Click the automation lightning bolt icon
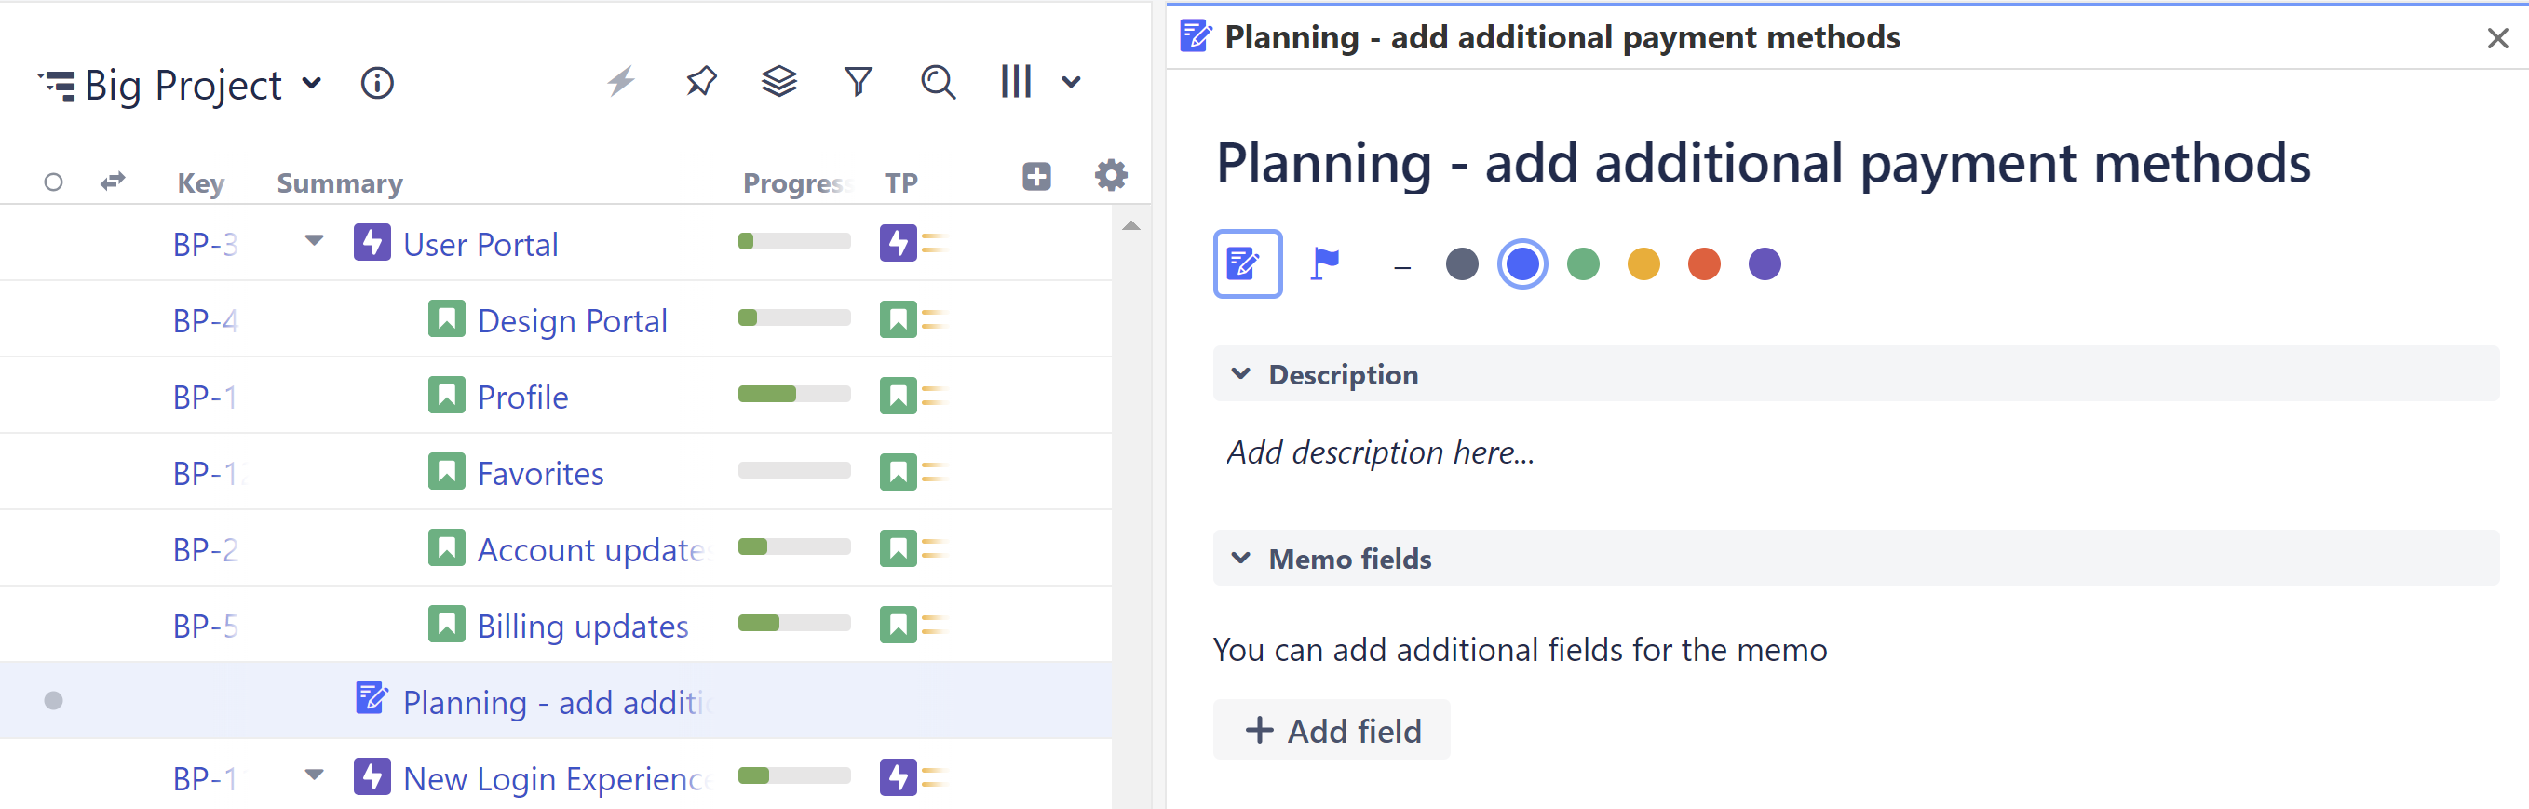 point(620,82)
